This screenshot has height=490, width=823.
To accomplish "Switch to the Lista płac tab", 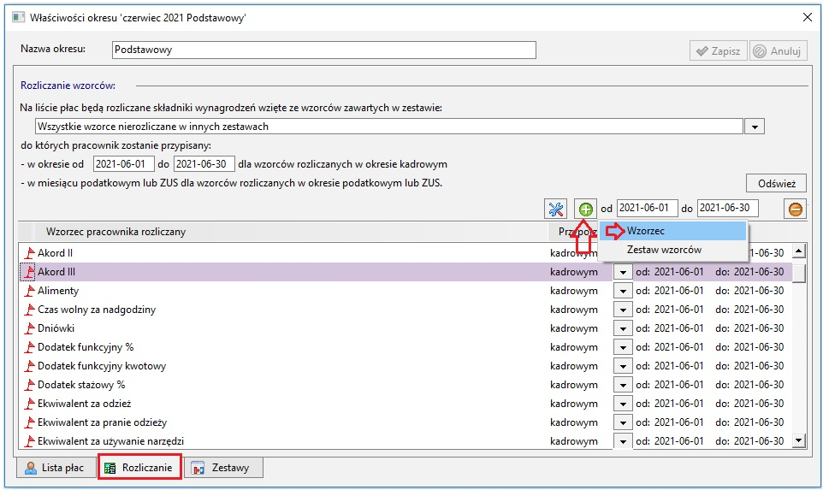I will (55, 468).
